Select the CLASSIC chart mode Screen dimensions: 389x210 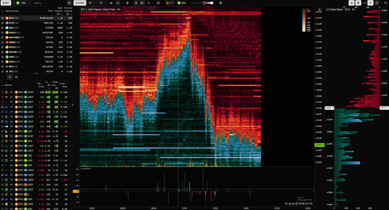click(x=79, y=3)
